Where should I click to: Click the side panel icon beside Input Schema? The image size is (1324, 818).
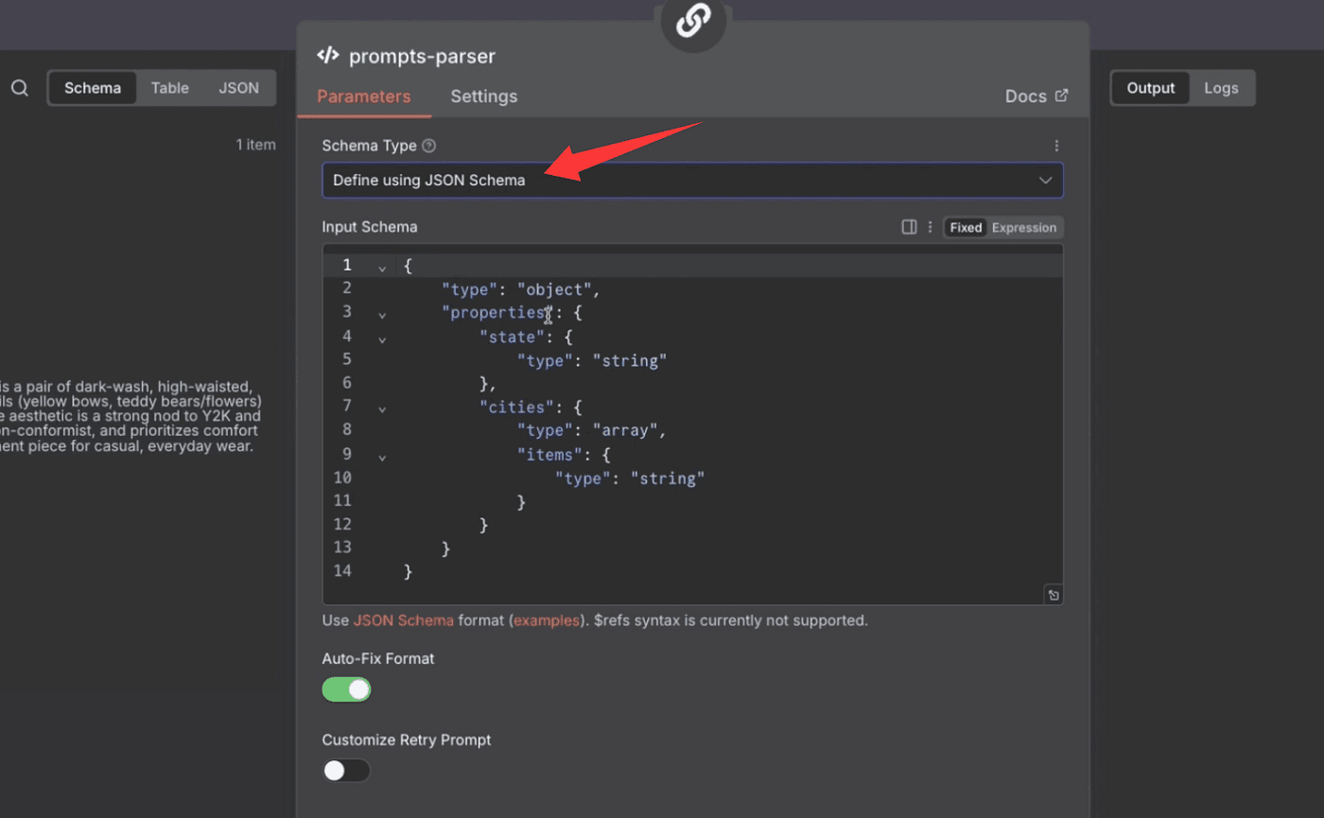point(909,227)
